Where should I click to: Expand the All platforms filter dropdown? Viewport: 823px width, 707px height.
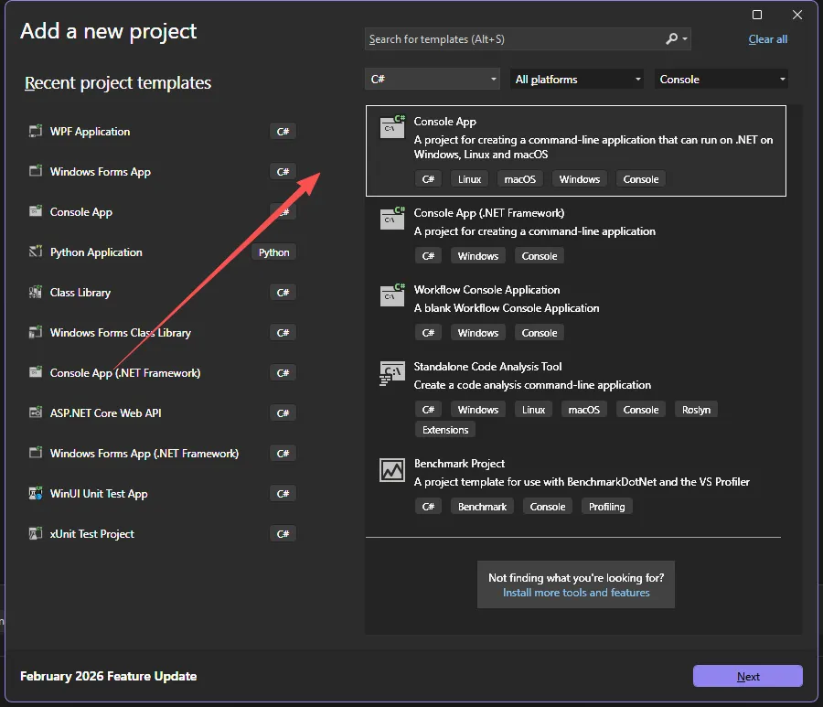point(579,80)
